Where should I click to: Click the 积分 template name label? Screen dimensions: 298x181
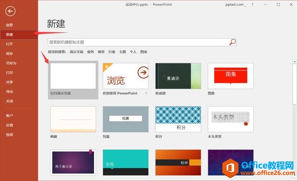pyautogui.click(x=159, y=136)
